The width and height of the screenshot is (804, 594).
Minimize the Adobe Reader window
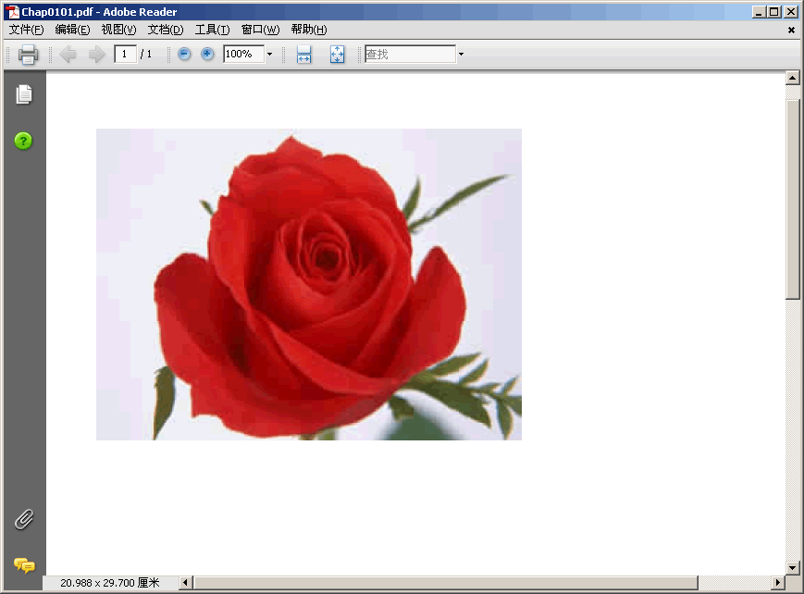click(760, 12)
